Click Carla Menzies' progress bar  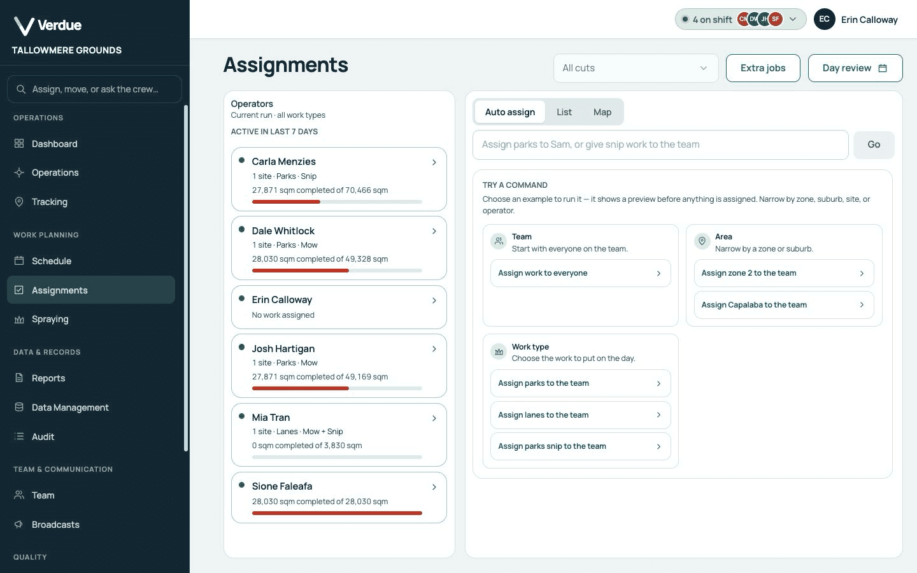point(337,202)
